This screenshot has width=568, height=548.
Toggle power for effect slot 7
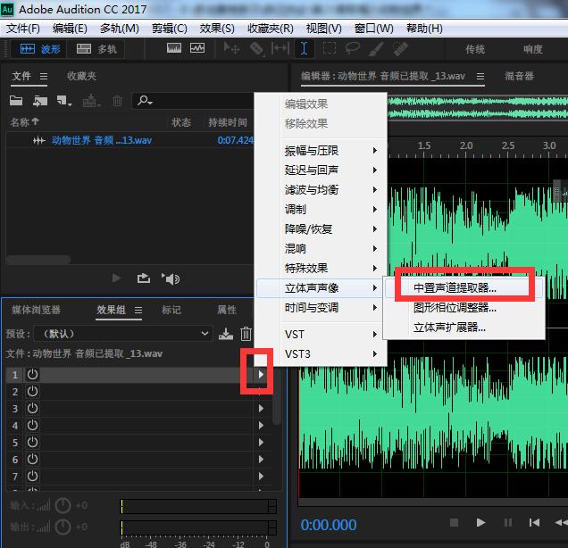32,476
